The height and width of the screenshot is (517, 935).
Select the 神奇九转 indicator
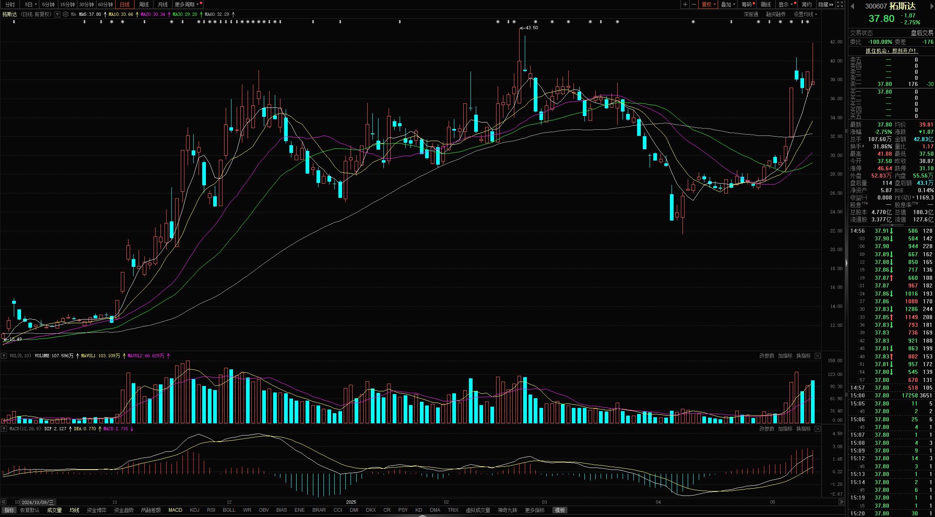pyautogui.click(x=507, y=510)
